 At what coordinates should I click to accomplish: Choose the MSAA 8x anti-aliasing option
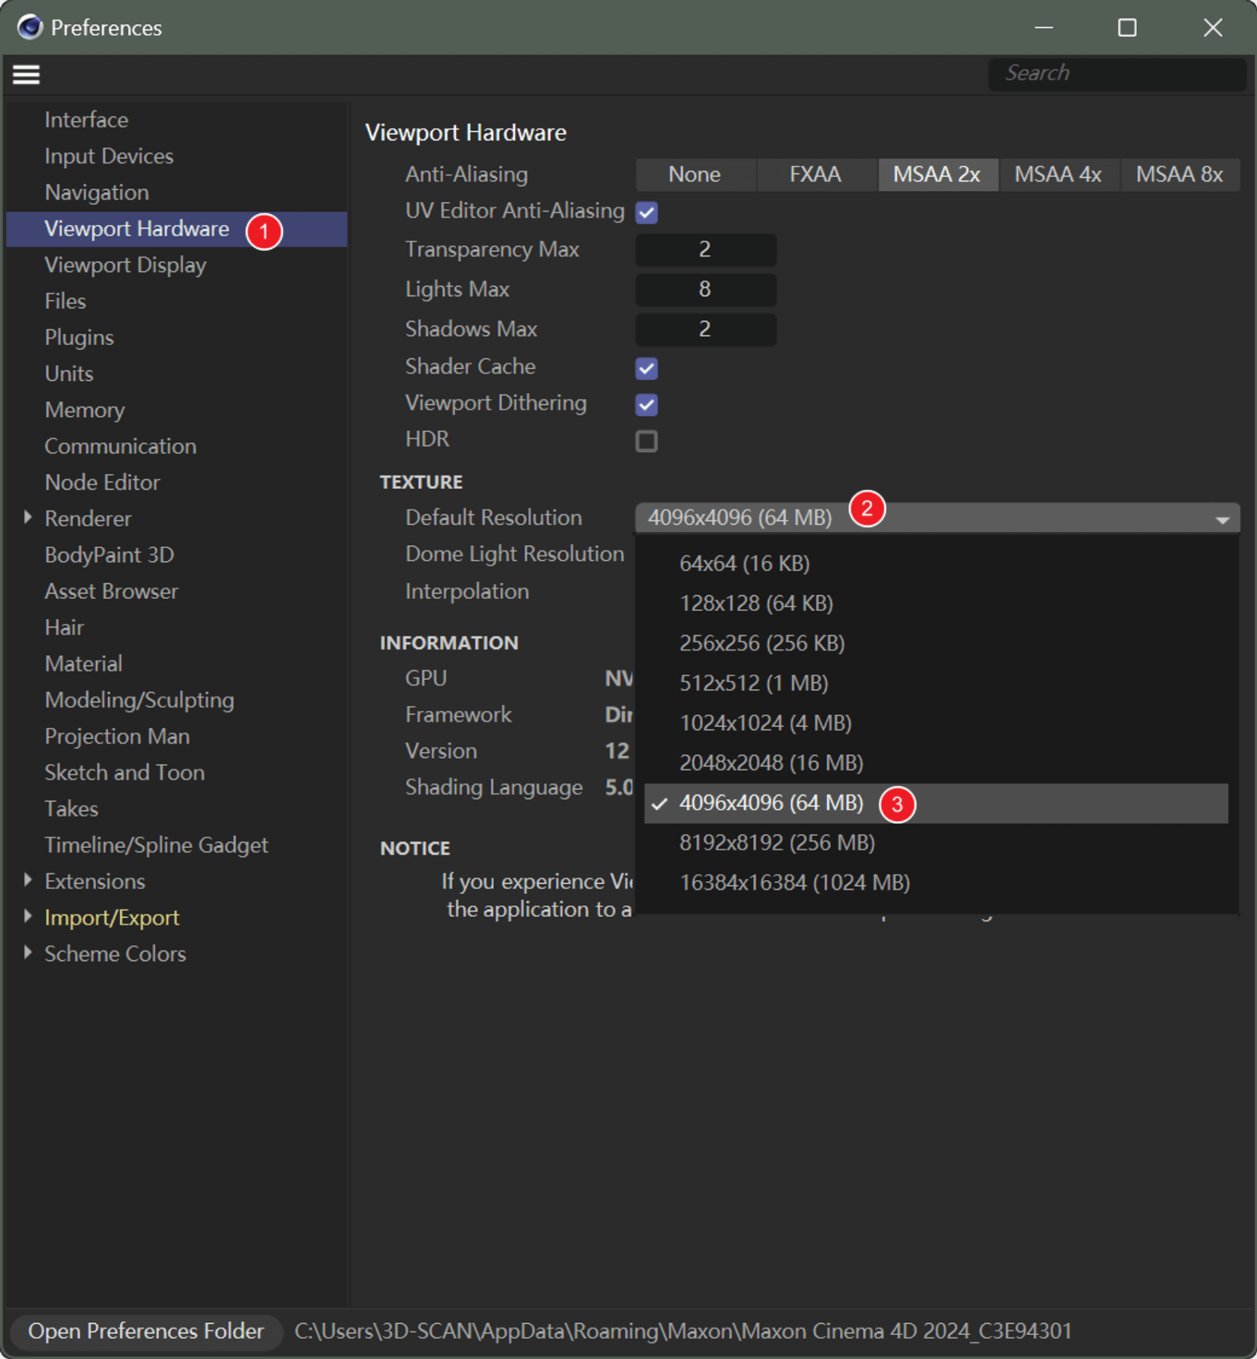[x=1179, y=175]
